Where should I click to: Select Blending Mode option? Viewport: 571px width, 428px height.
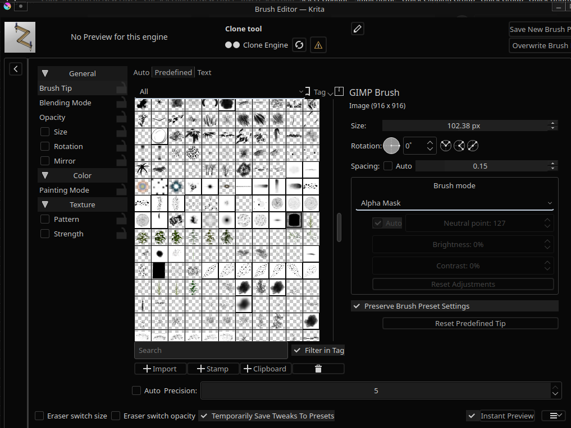tap(83, 103)
